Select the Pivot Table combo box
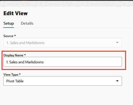Image resolution: width=133 pixels, height=105 pixels. (63, 81)
